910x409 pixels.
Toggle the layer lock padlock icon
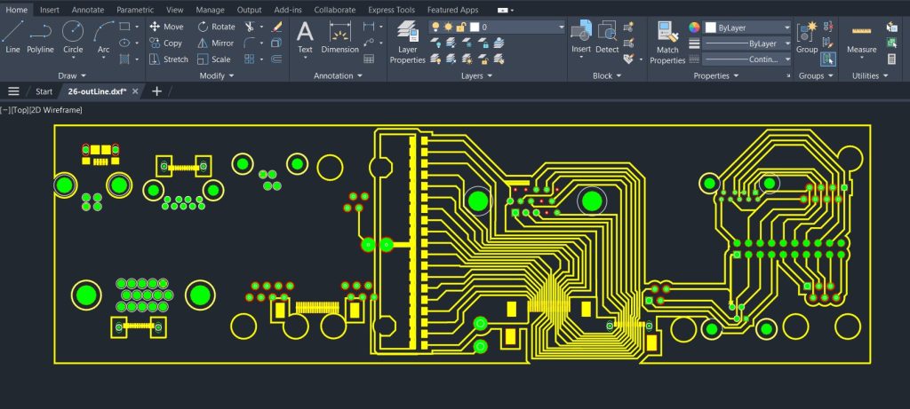(460, 27)
